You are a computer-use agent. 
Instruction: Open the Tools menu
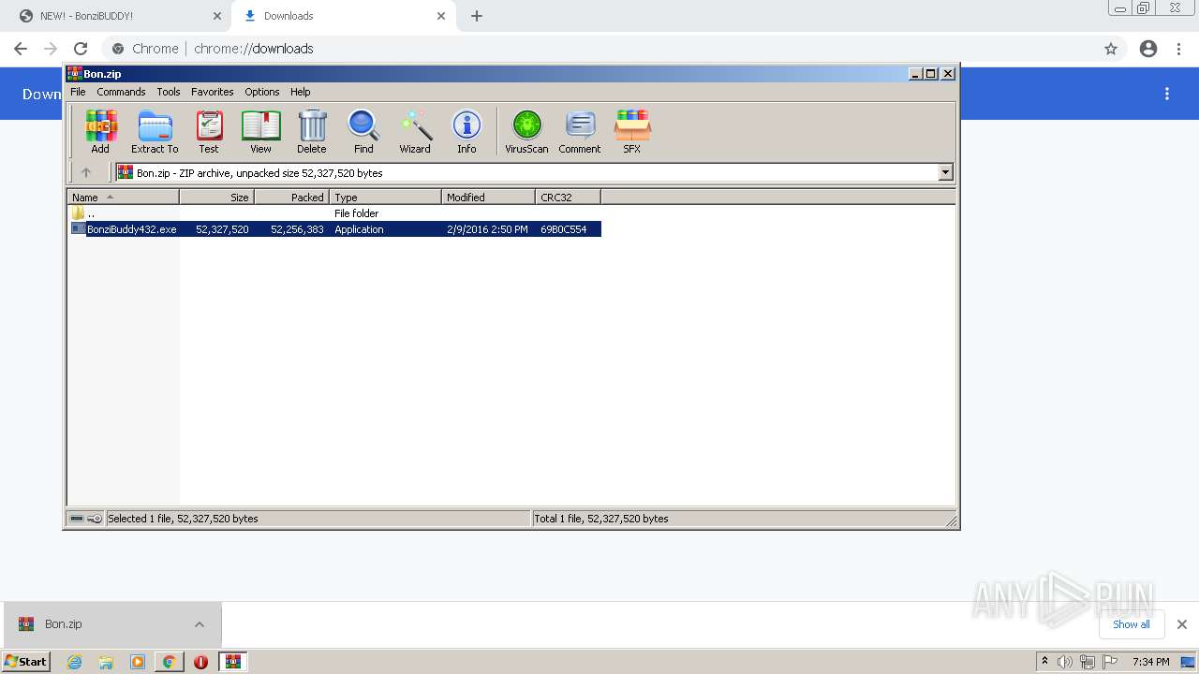[x=169, y=92]
